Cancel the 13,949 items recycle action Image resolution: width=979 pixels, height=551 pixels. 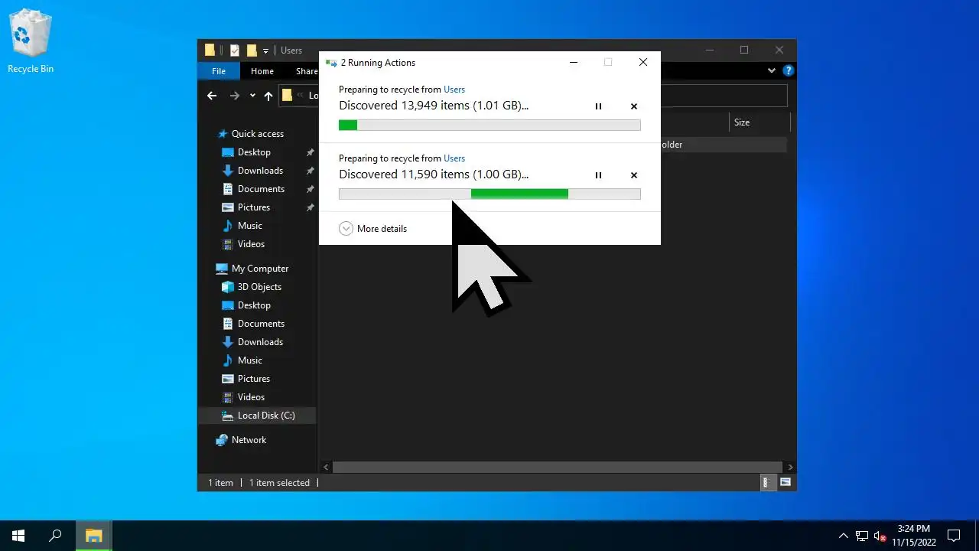[633, 106]
